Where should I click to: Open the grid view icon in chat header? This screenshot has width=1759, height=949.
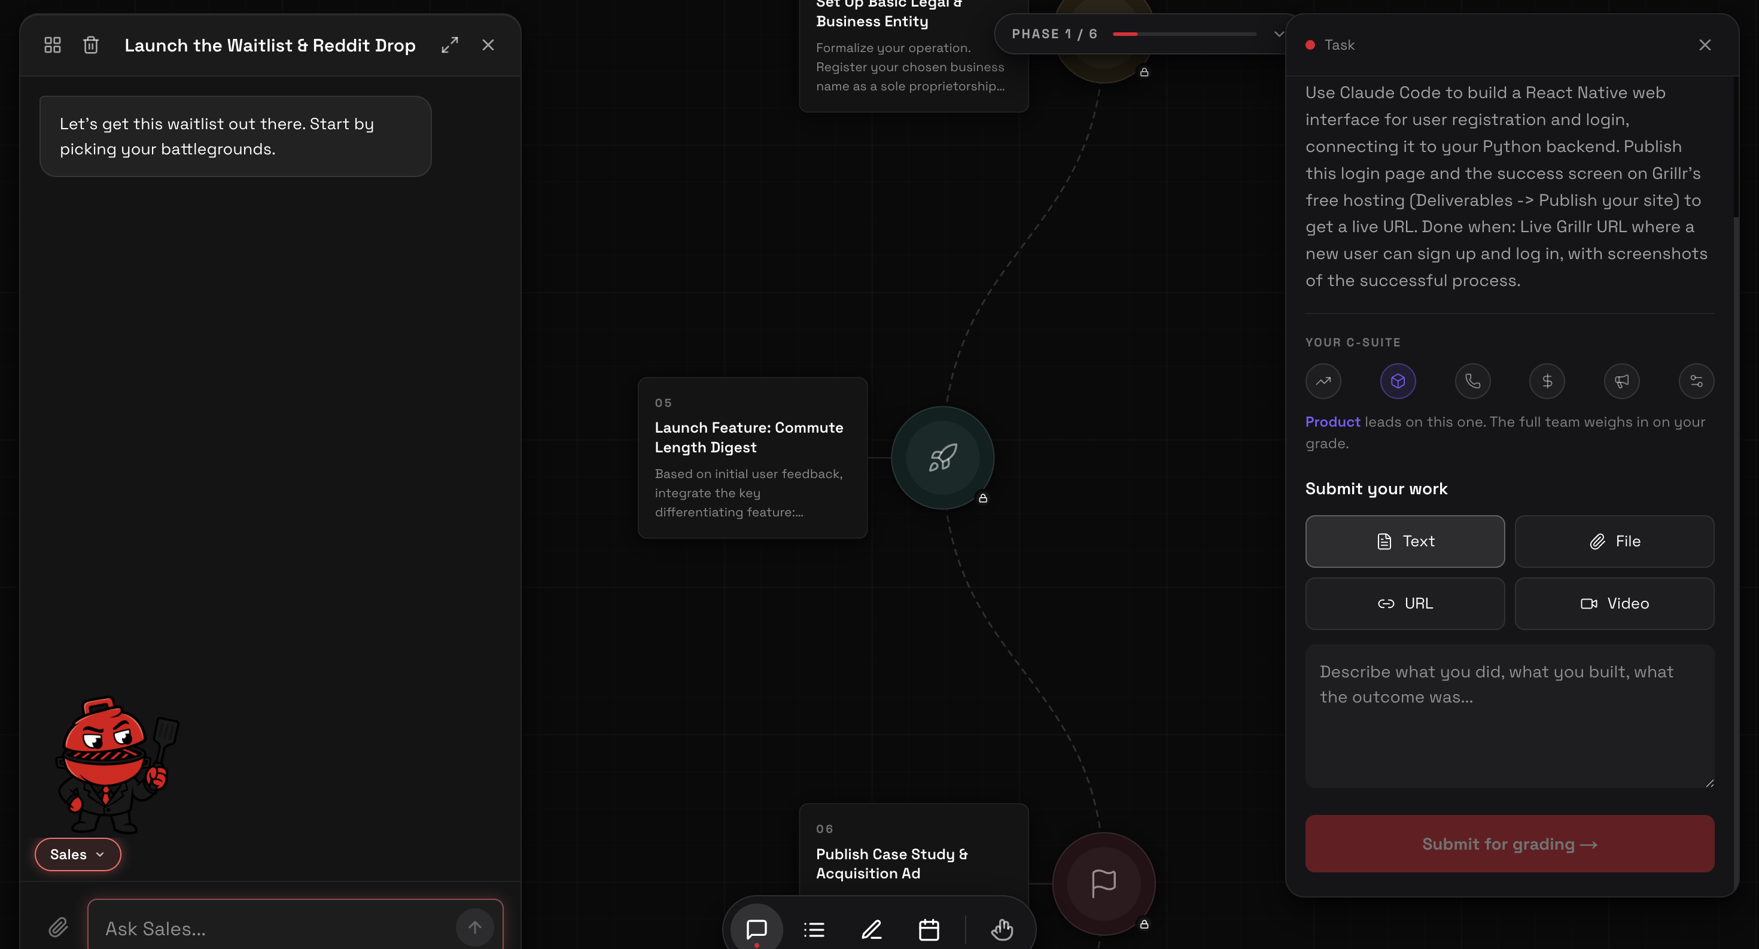click(53, 45)
